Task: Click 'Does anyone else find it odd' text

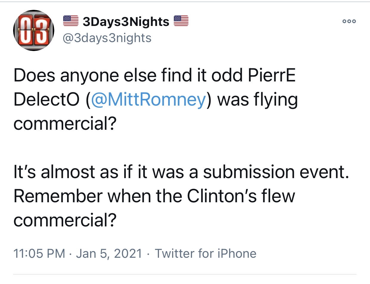Action: [128, 76]
